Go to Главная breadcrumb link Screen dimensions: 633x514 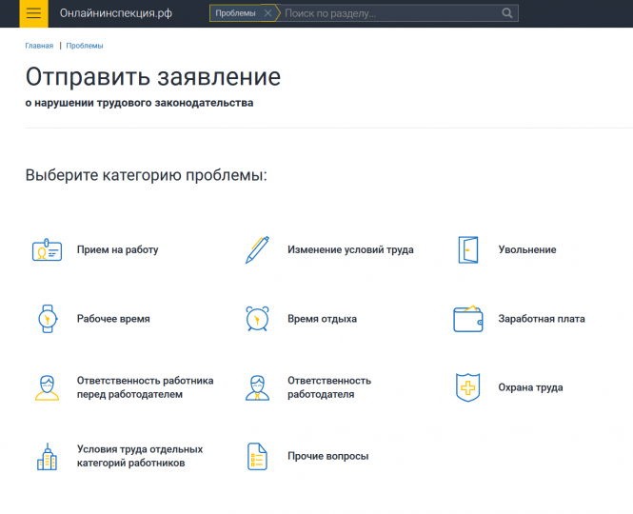(39, 46)
